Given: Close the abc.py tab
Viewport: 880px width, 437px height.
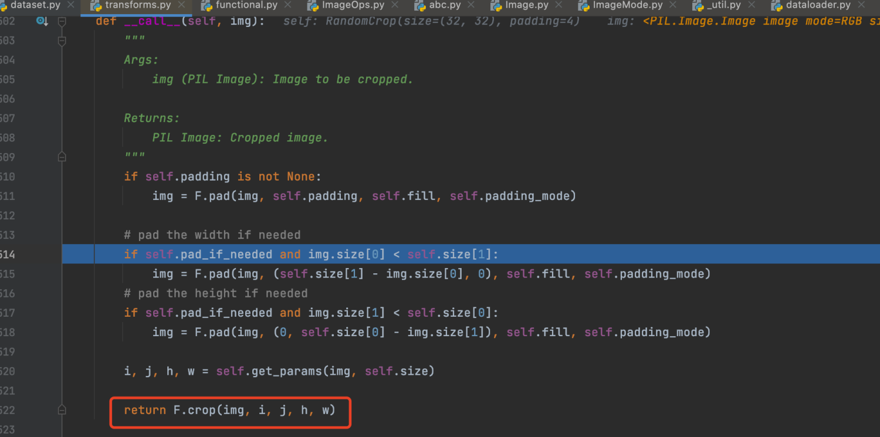Looking at the screenshot, I should (x=472, y=5).
